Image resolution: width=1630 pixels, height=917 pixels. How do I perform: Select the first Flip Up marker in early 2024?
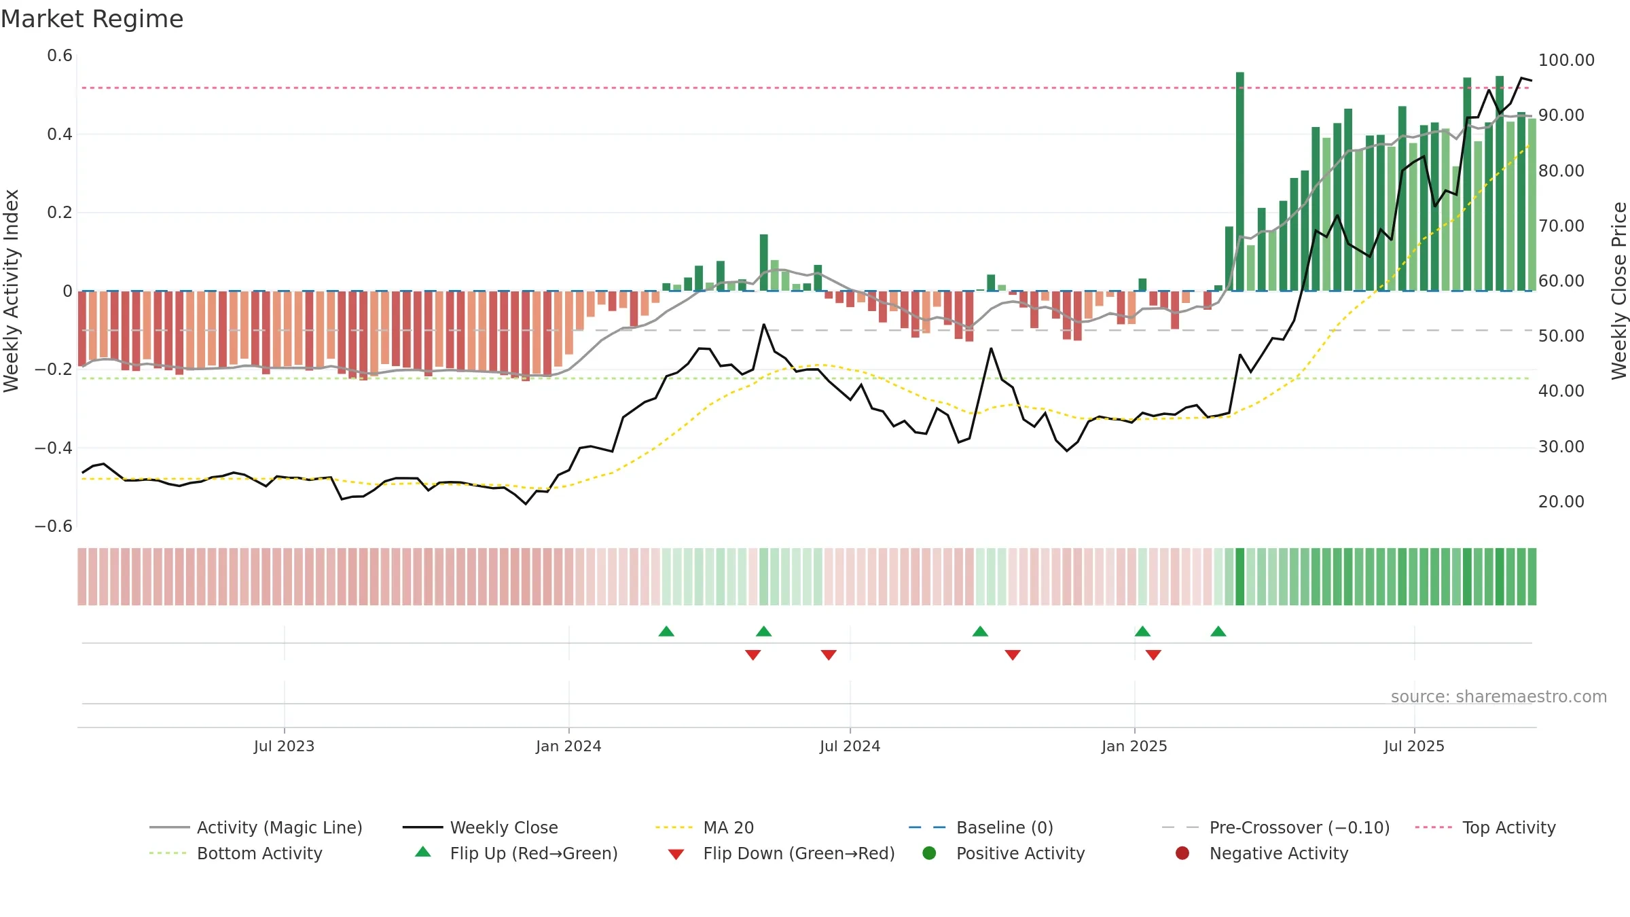(666, 632)
